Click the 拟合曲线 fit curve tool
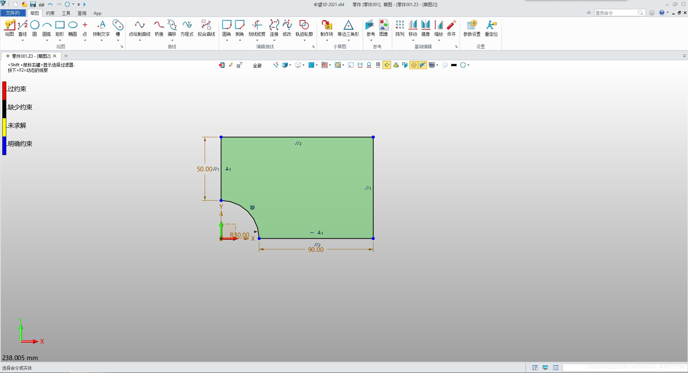The height and width of the screenshot is (373, 688). [x=207, y=28]
